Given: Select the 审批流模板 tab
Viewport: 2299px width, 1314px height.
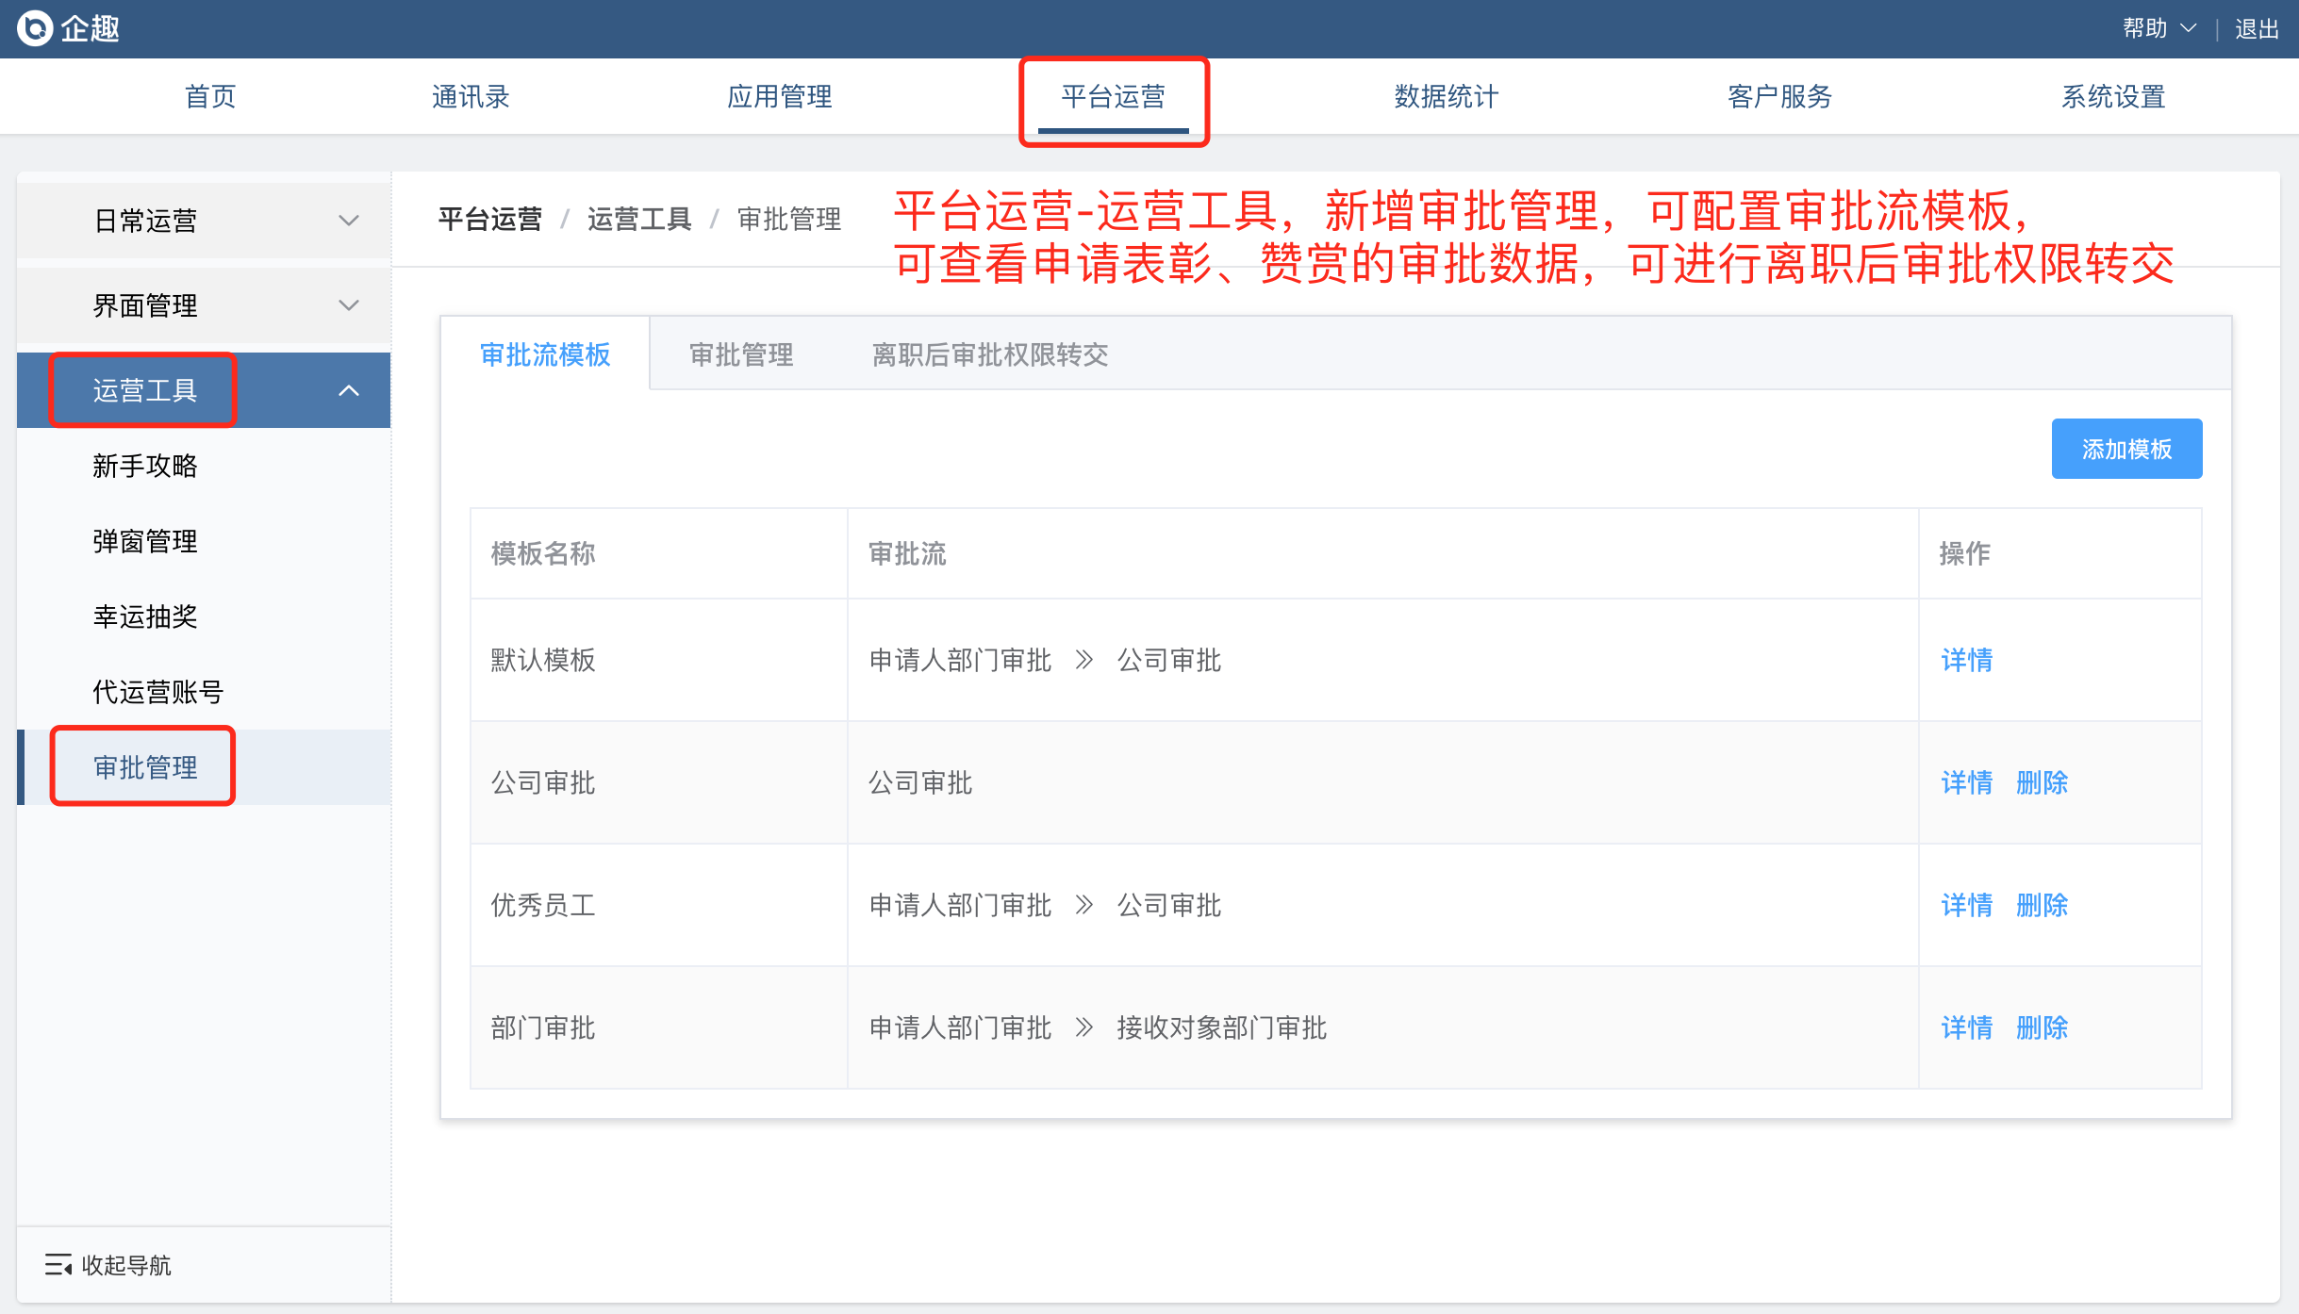Looking at the screenshot, I should tap(545, 354).
